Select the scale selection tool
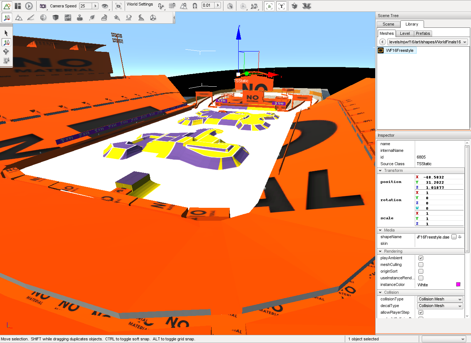Viewport: 471px width, 343px height. [6, 60]
